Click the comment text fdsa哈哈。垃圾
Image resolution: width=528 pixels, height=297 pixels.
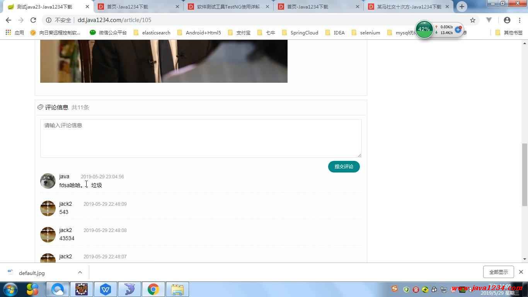(x=80, y=185)
